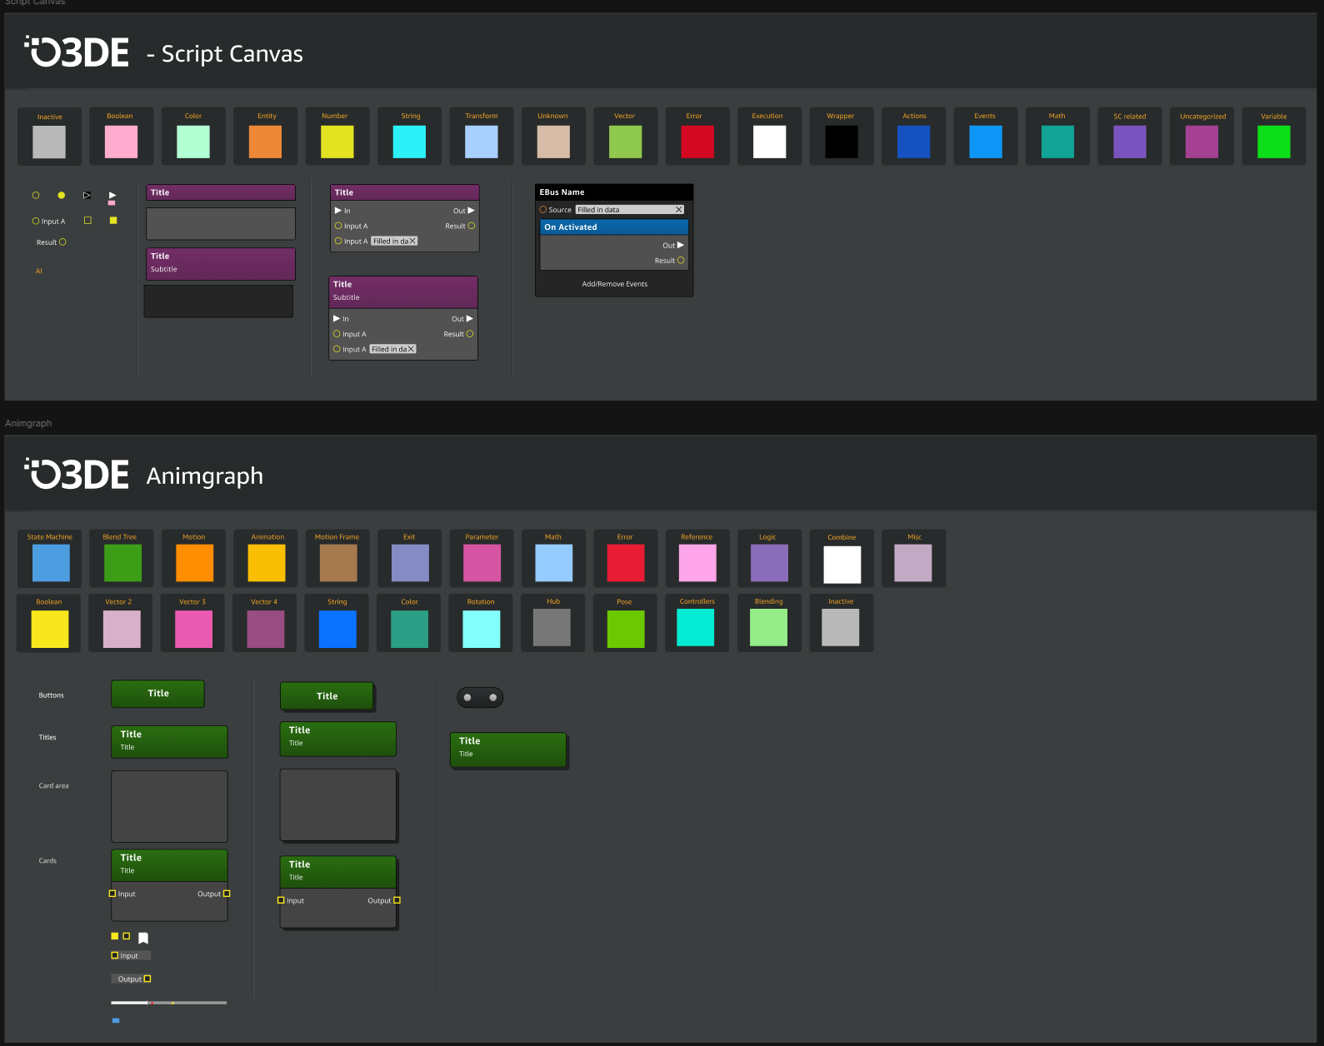Select the Events blue swatch
Viewport: 1324px width, 1046px height.
point(986,142)
